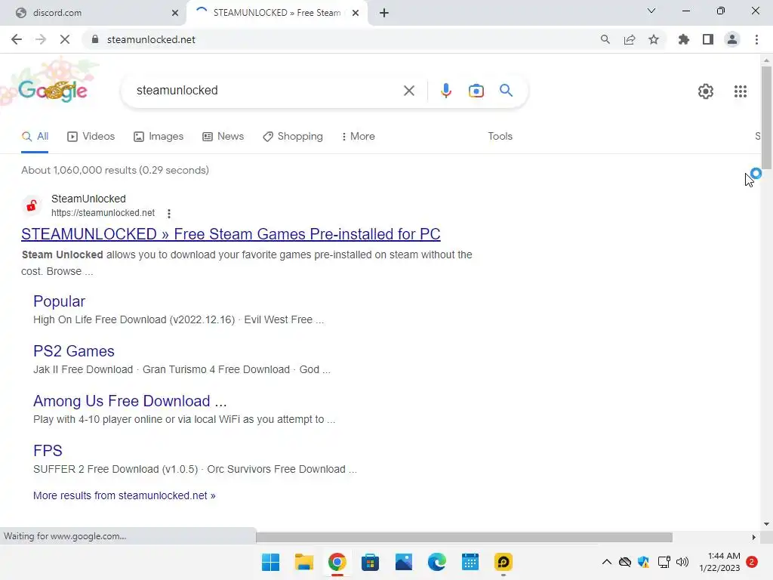
Task: Clear the Google search box
Action: tap(408, 91)
